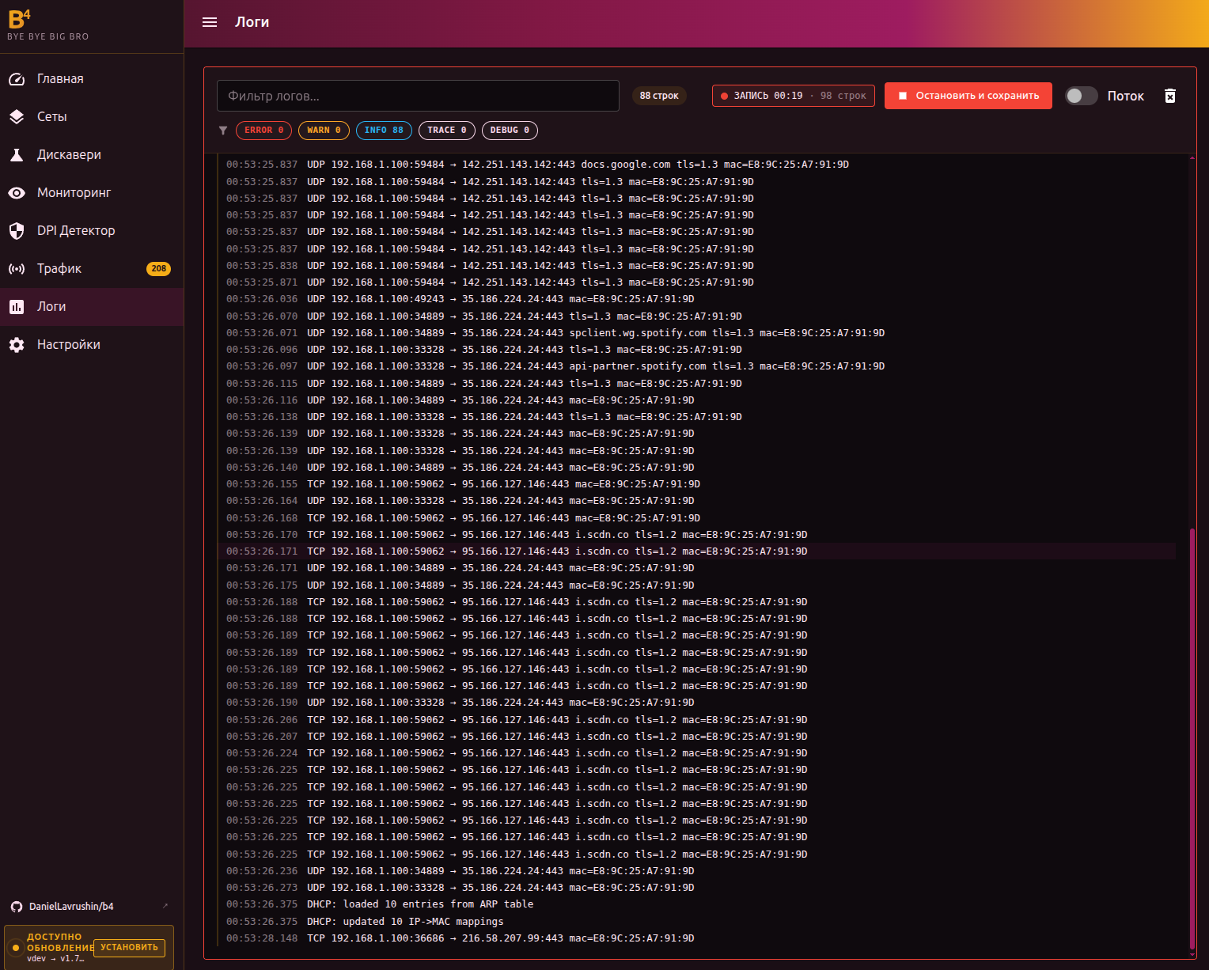Select the api-partner.spotify.com log line

pos(696,366)
